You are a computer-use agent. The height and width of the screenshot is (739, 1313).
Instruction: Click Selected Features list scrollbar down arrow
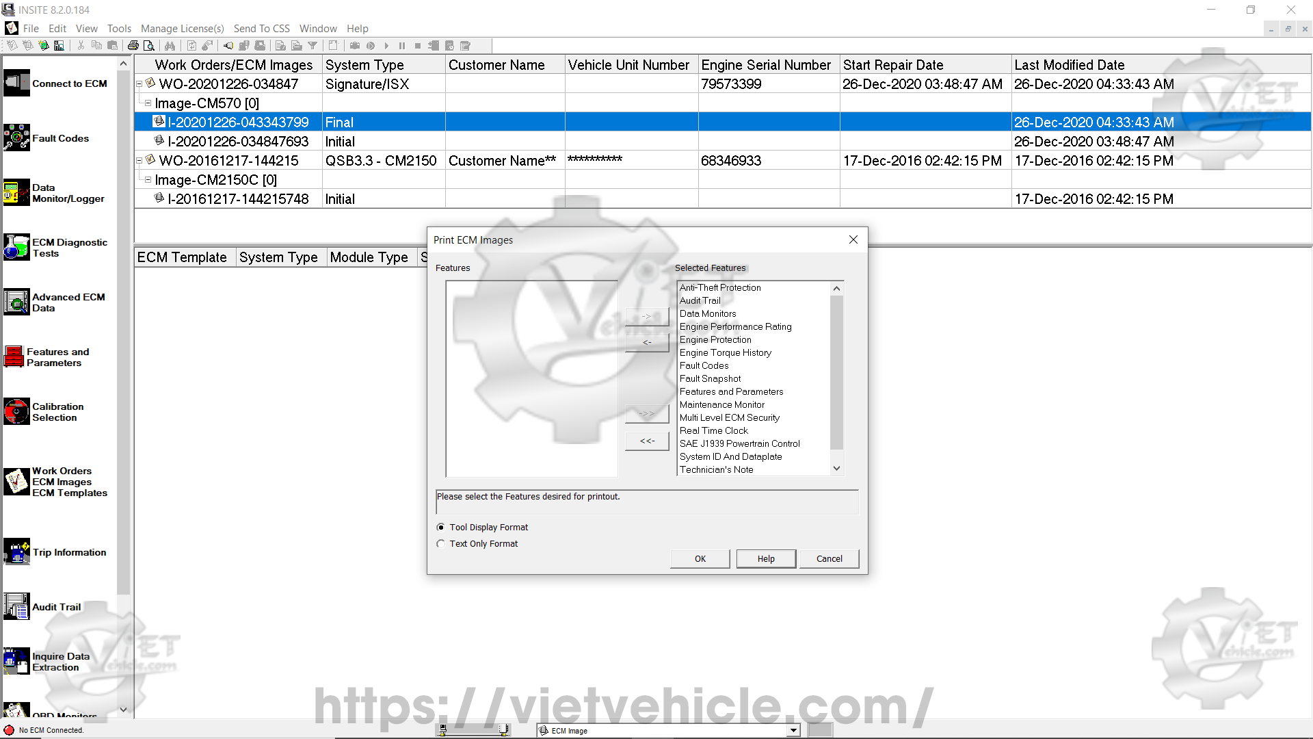click(836, 469)
